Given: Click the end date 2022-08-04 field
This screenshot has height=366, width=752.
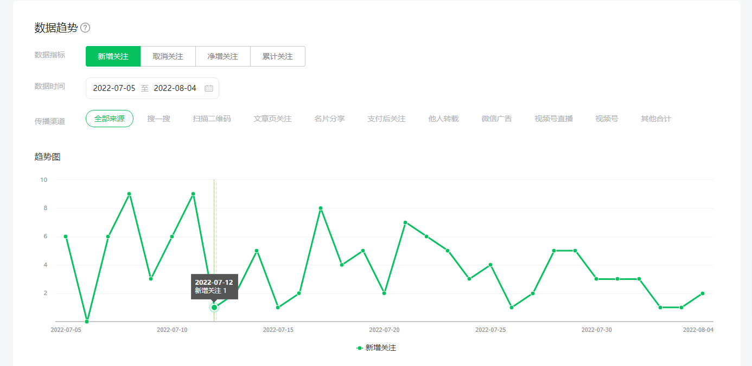Looking at the screenshot, I should [175, 88].
